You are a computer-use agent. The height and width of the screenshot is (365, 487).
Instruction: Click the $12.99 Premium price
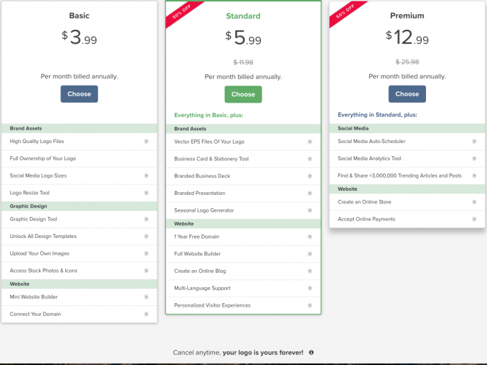coord(407,37)
